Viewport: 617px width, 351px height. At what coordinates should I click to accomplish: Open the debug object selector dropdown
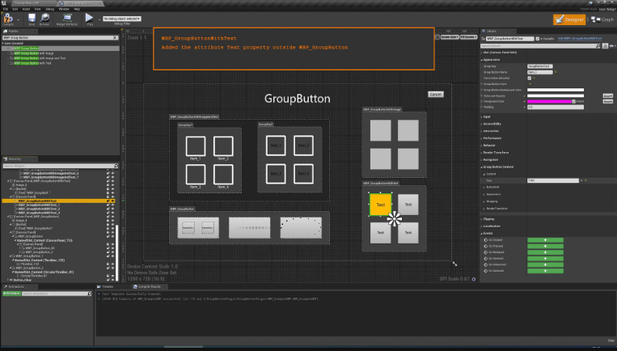121,19
